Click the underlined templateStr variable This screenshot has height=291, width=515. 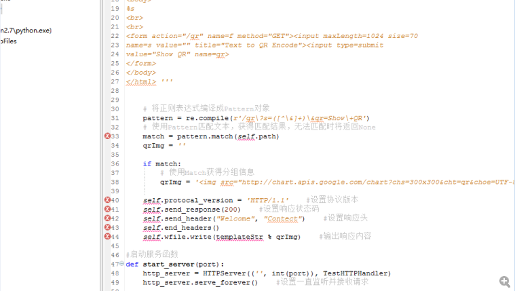click(x=240, y=237)
